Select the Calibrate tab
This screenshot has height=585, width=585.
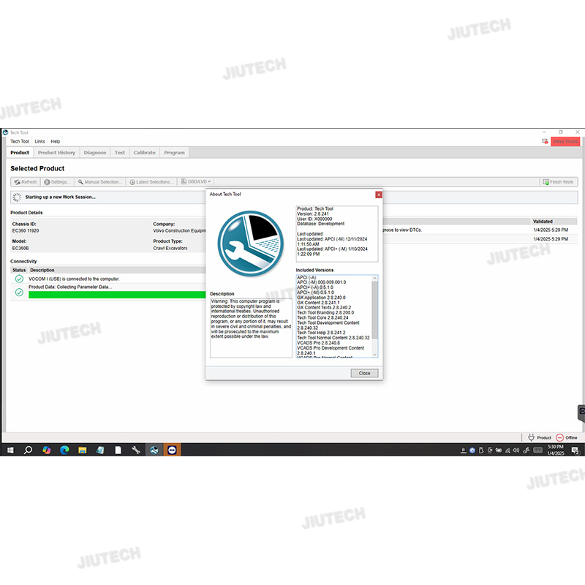(144, 153)
